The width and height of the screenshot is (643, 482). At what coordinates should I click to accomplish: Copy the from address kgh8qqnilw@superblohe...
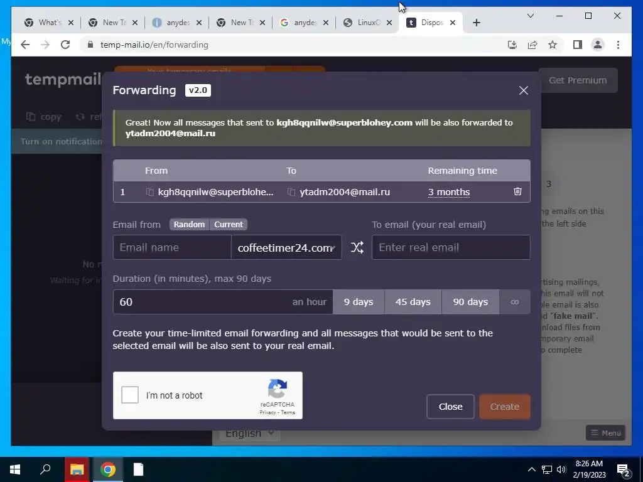[x=150, y=192]
